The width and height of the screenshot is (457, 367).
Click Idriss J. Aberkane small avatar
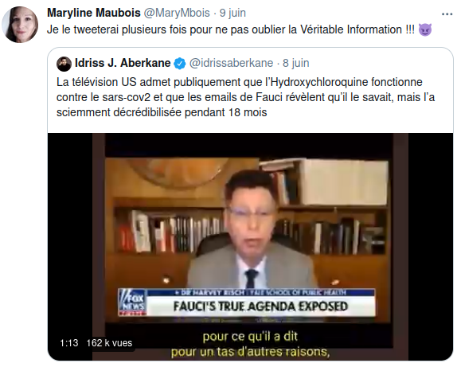point(64,64)
